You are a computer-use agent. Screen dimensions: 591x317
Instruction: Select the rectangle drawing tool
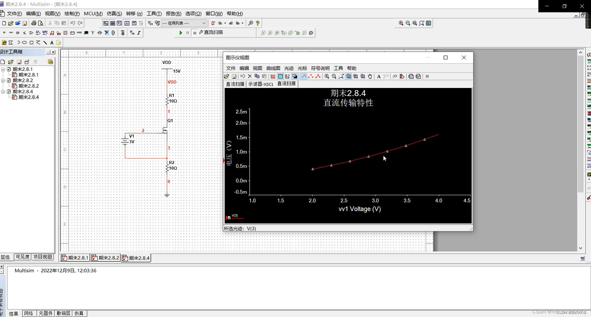coord(31,42)
